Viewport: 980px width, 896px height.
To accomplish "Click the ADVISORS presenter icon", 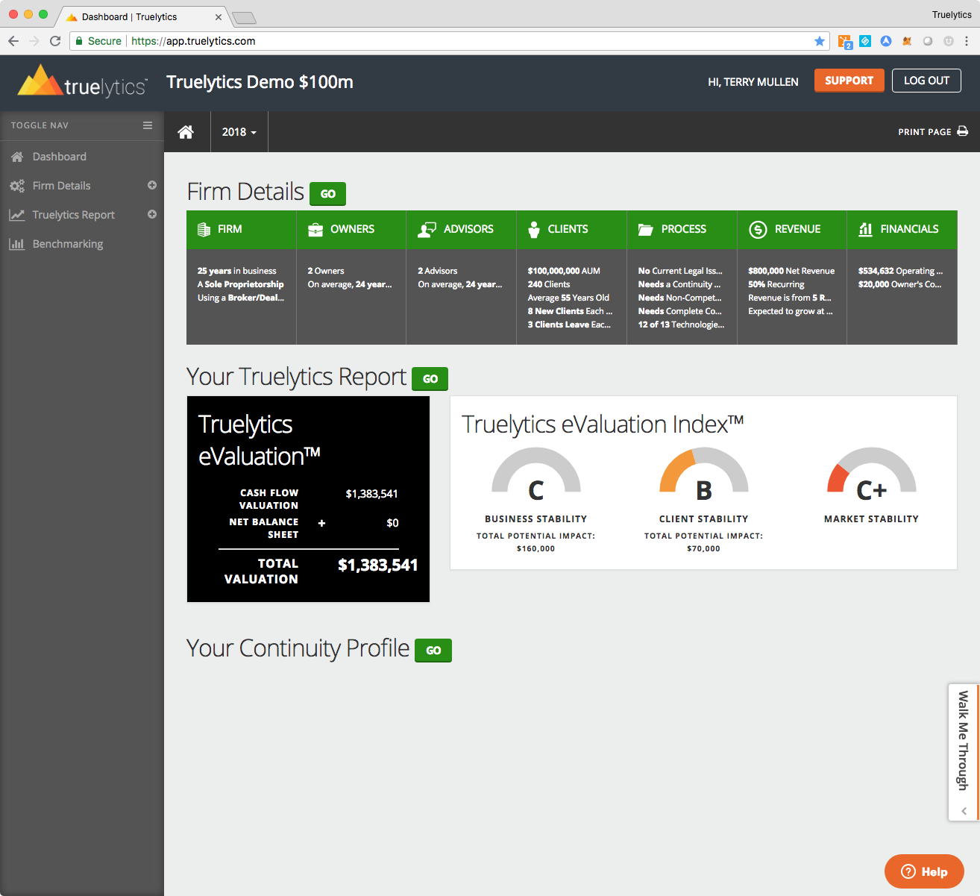I will 427,229.
